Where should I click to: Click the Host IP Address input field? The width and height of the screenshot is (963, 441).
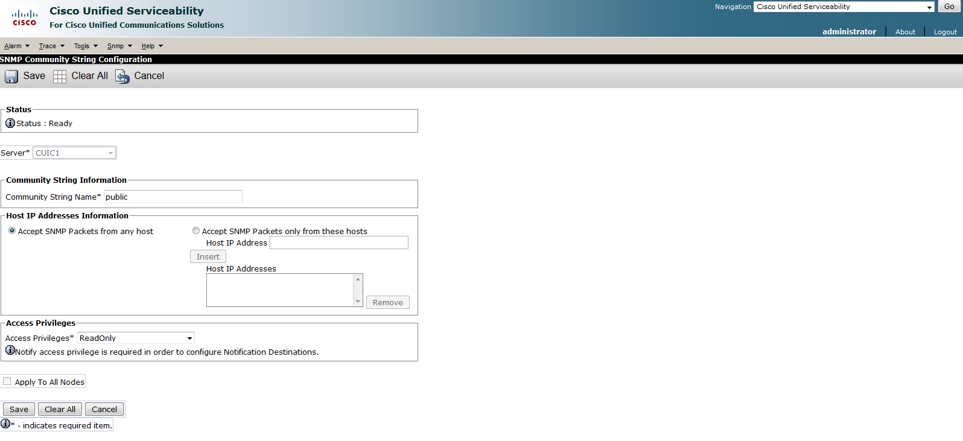339,243
